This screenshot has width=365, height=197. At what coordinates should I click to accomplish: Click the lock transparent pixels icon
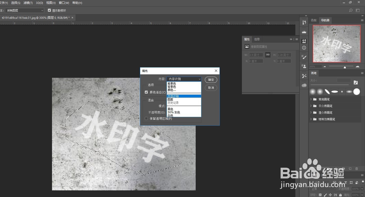[320, 195]
